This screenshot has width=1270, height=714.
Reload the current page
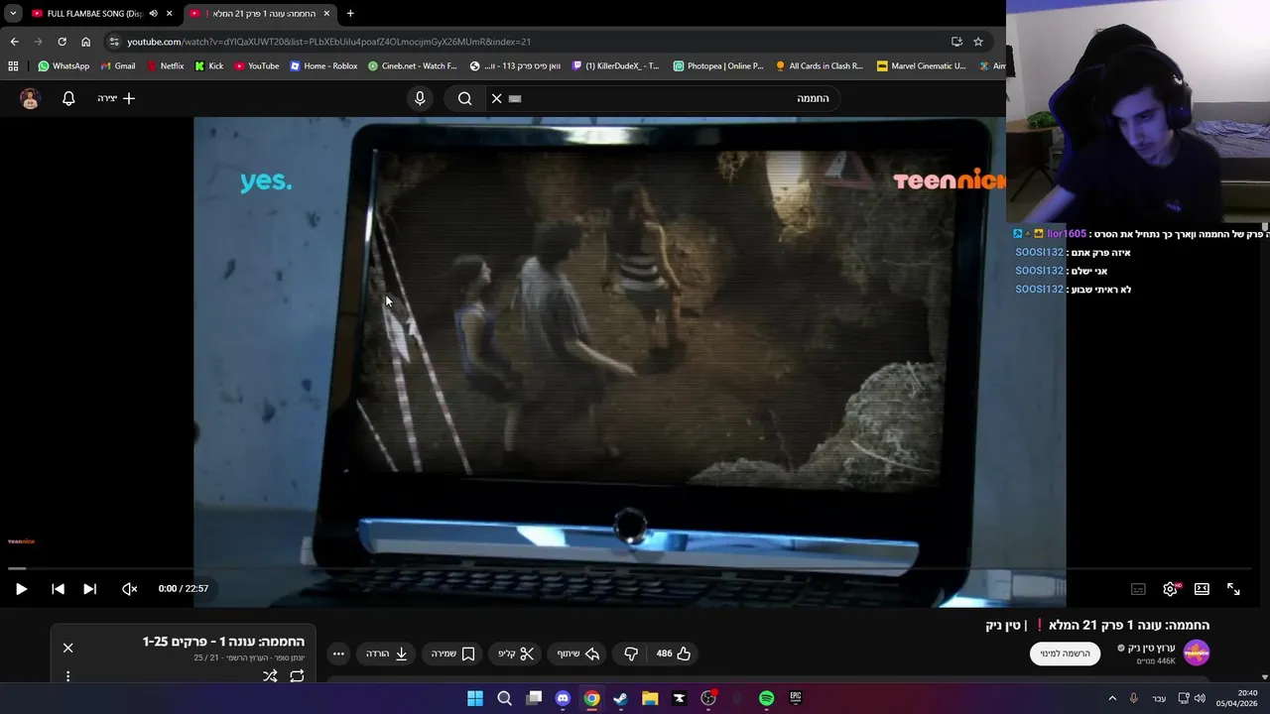[62, 42]
